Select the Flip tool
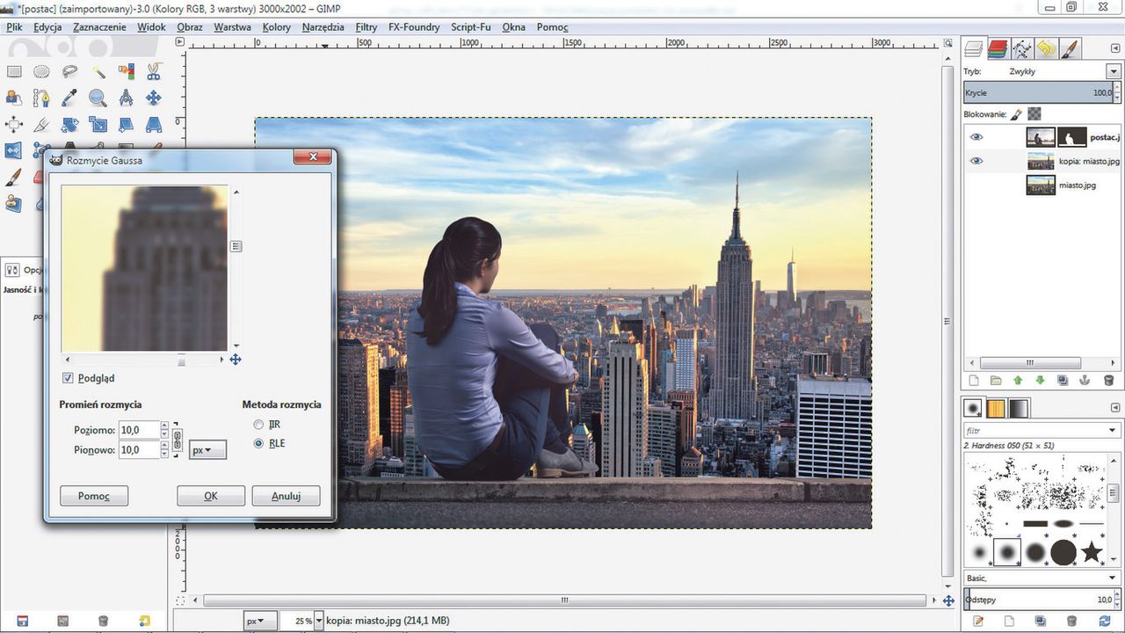Image resolution: width=1125 pixels, height=633 pixels. pyautogui.click(x=14, y=150)
